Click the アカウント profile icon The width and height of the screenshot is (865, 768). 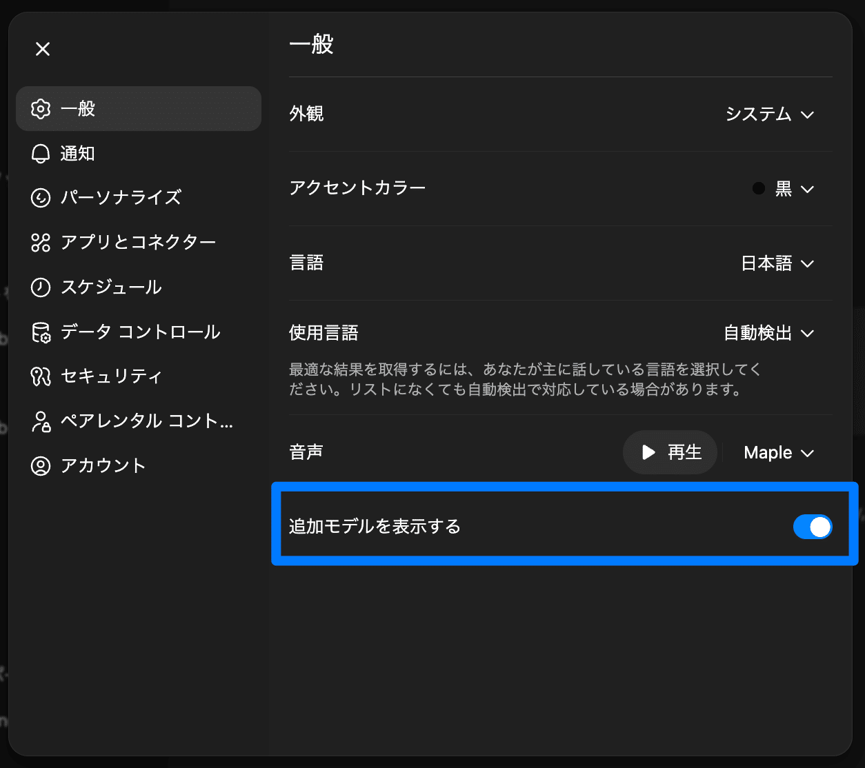(x=41, y=466)
